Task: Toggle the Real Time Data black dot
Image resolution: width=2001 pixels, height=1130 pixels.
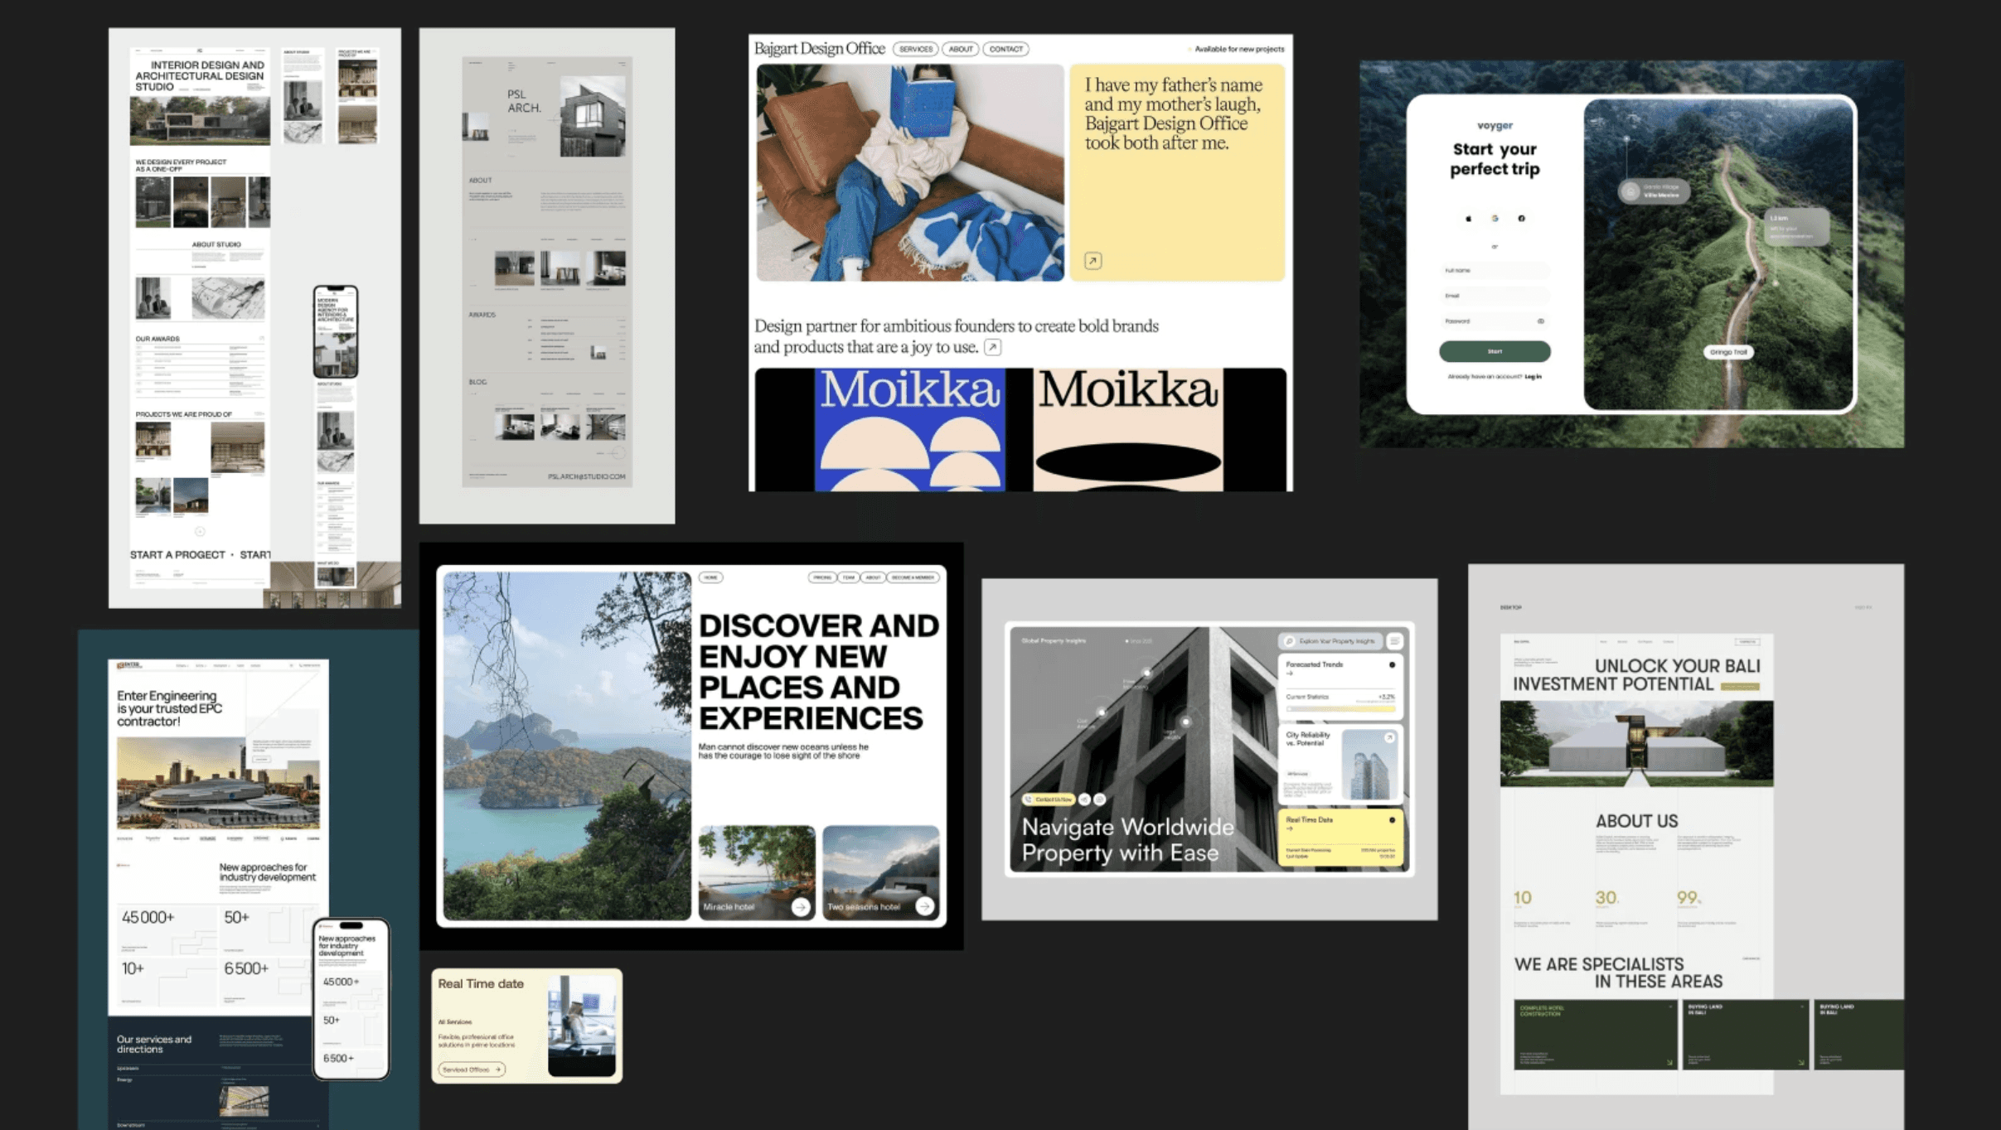Action: click(x=1392, y=820)
